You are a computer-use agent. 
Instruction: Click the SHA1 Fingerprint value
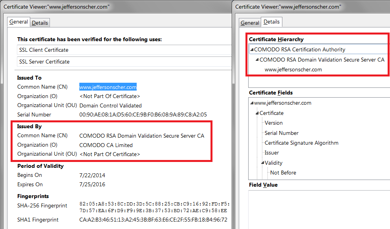click(x=153, y=220)
